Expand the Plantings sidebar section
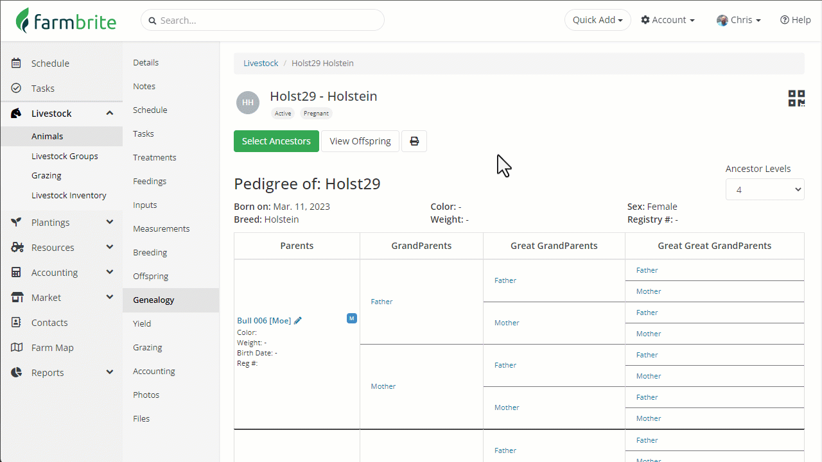This screenshot has width=822, height=462. [x=109, y=223]
